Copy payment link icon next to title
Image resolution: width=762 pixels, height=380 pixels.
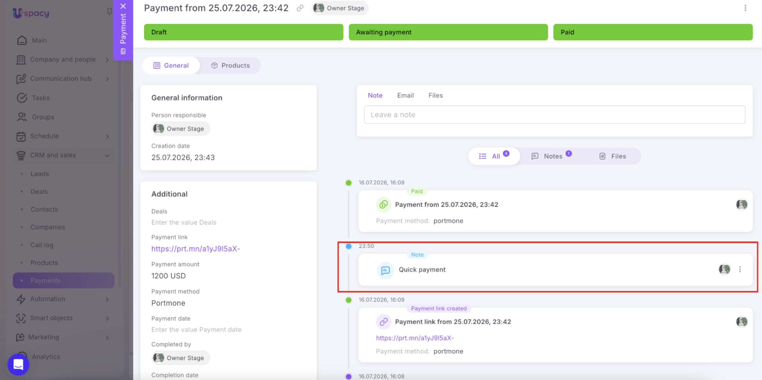300,8
